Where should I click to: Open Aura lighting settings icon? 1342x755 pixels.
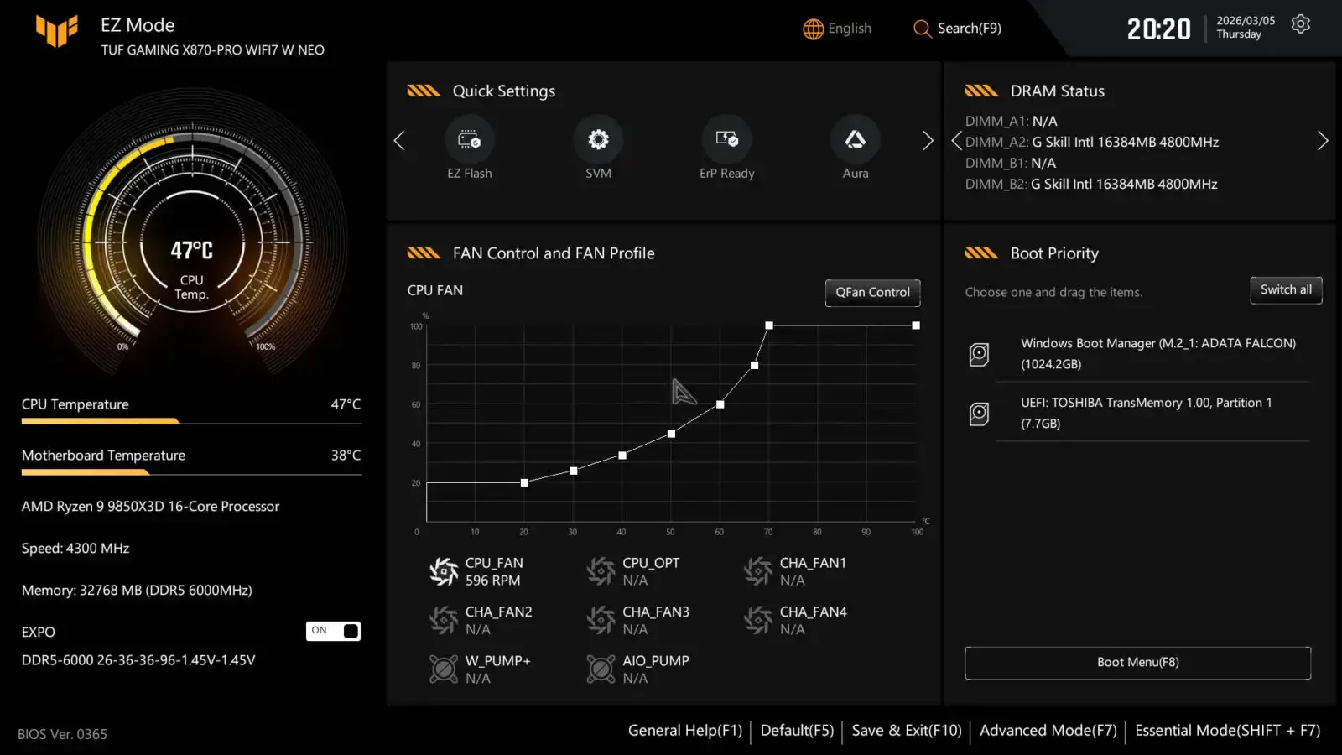click(856, 139)
